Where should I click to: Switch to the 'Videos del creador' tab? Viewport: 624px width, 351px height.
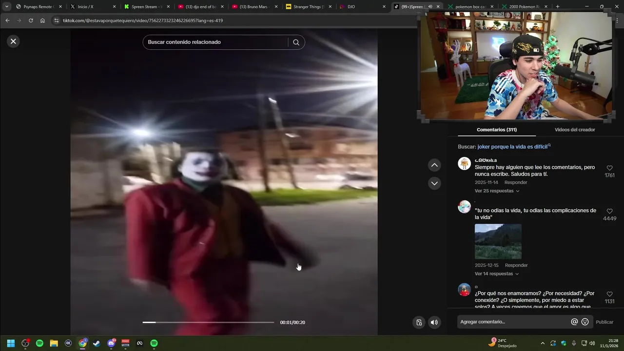tap(575, 130)
